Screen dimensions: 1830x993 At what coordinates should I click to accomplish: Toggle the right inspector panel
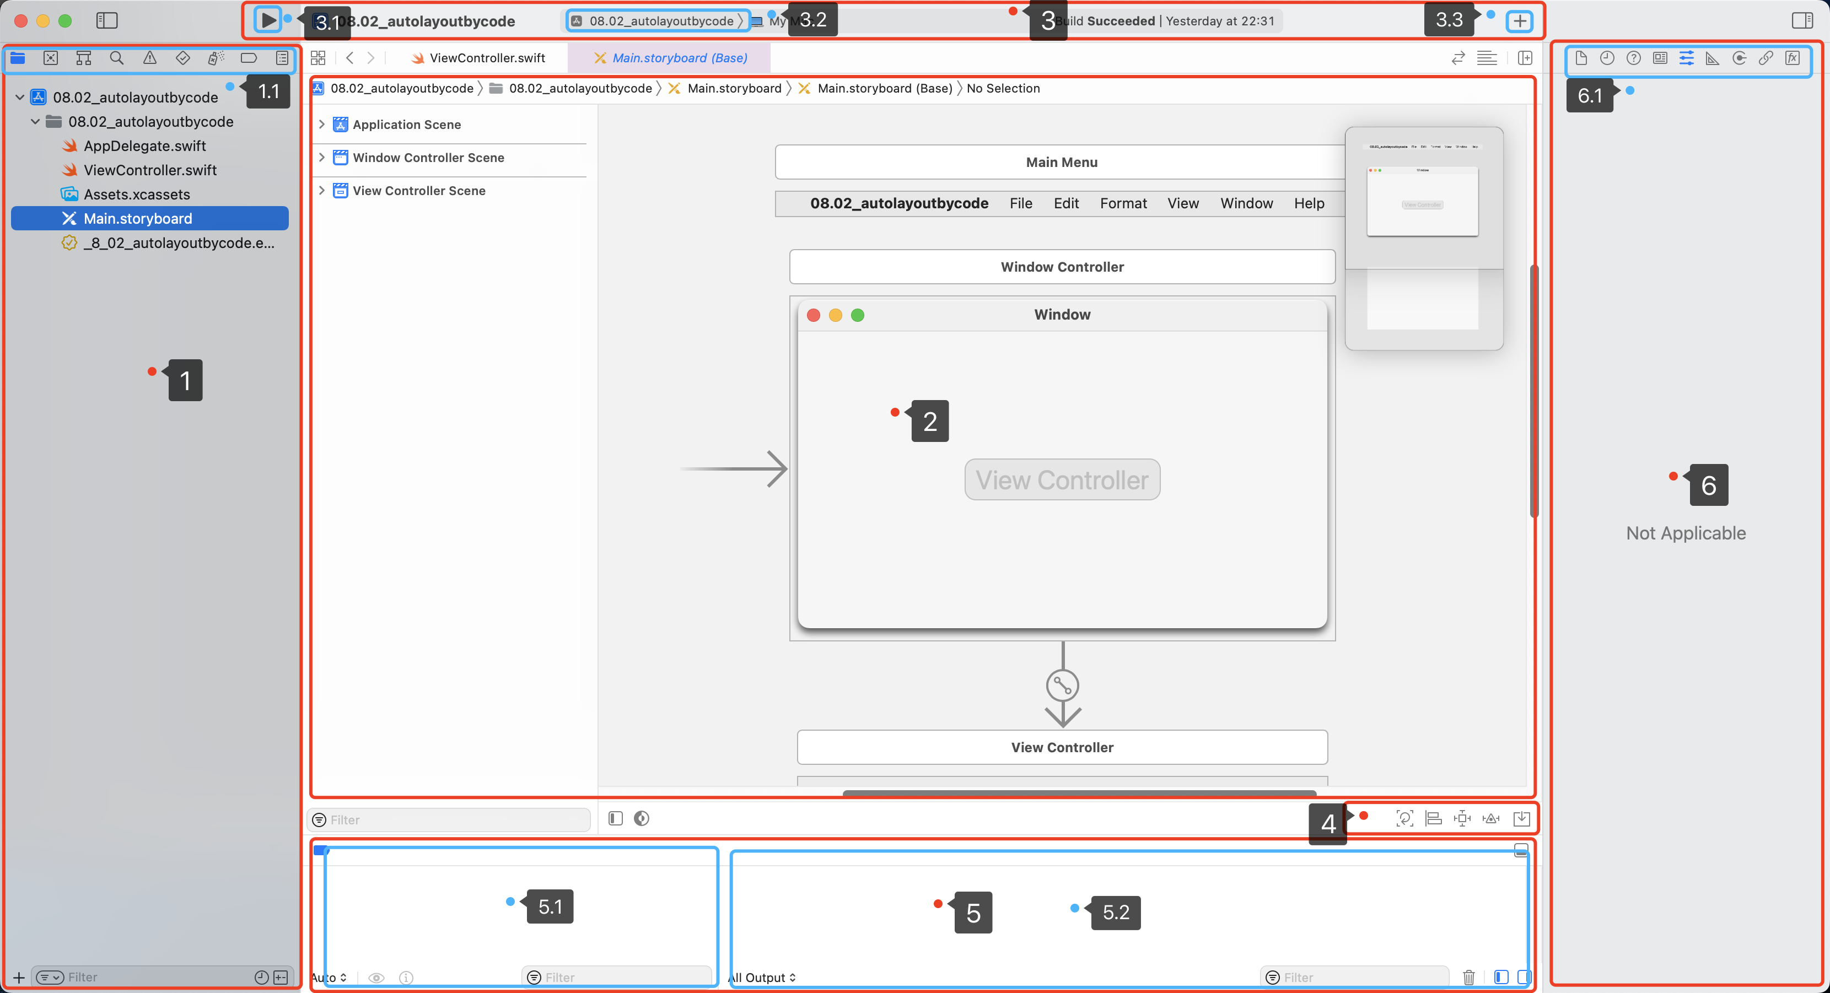pyautogui.click(x=1801, y=20)
